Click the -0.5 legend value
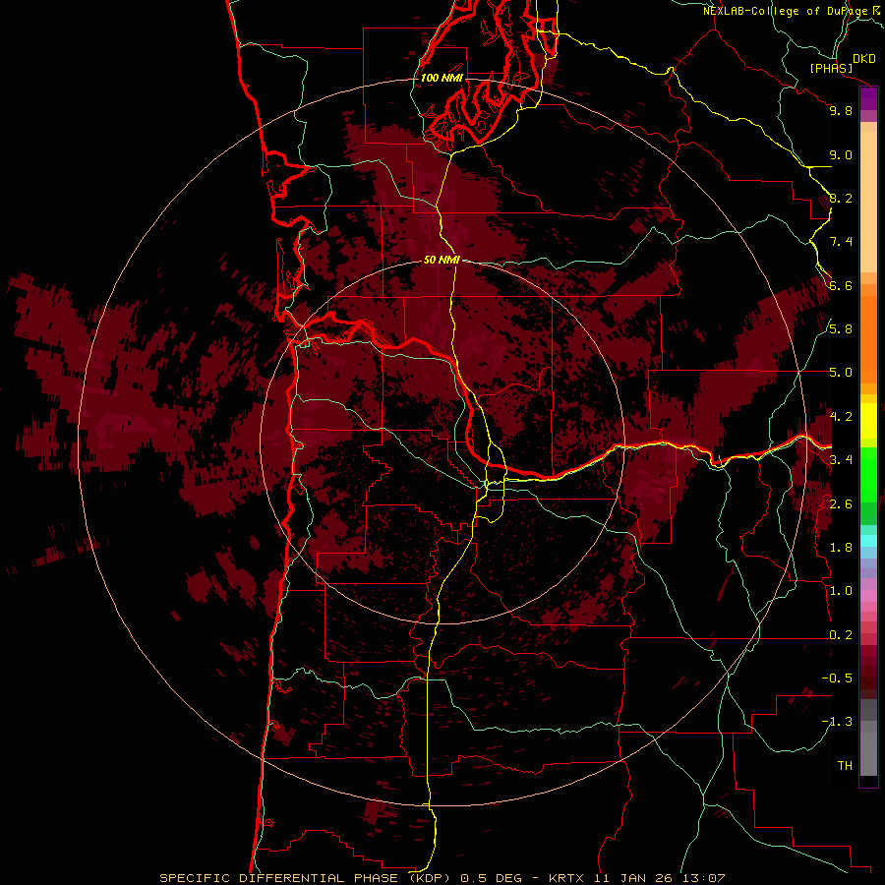The width and height of the screenshot is (885, 885). point(837,678)
